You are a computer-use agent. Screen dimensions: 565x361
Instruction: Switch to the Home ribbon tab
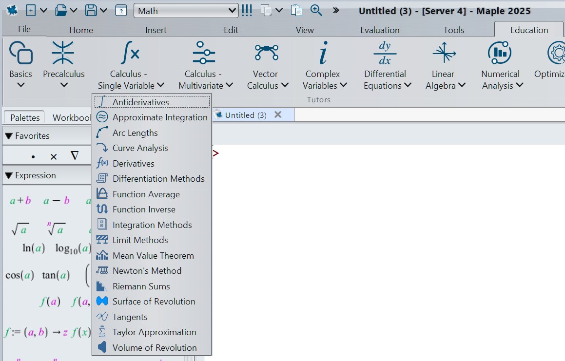[x=81, y=30]
